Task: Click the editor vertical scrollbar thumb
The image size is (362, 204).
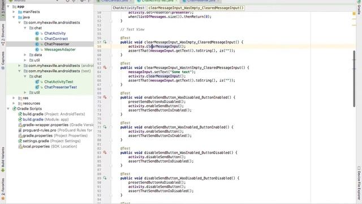Action: [x=354, y=79]
